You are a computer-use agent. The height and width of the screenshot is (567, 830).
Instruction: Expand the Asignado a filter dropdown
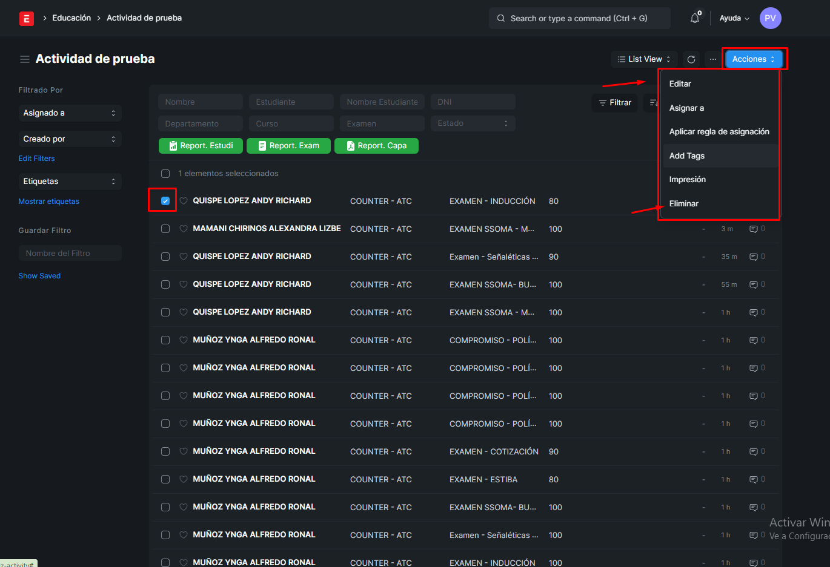pyautogui.click(x=70, y=113)
